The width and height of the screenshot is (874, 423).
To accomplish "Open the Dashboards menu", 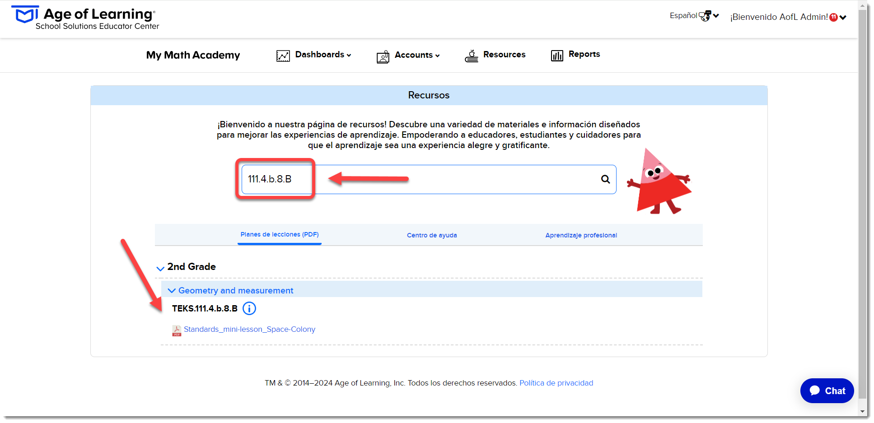I will point(323,55).
